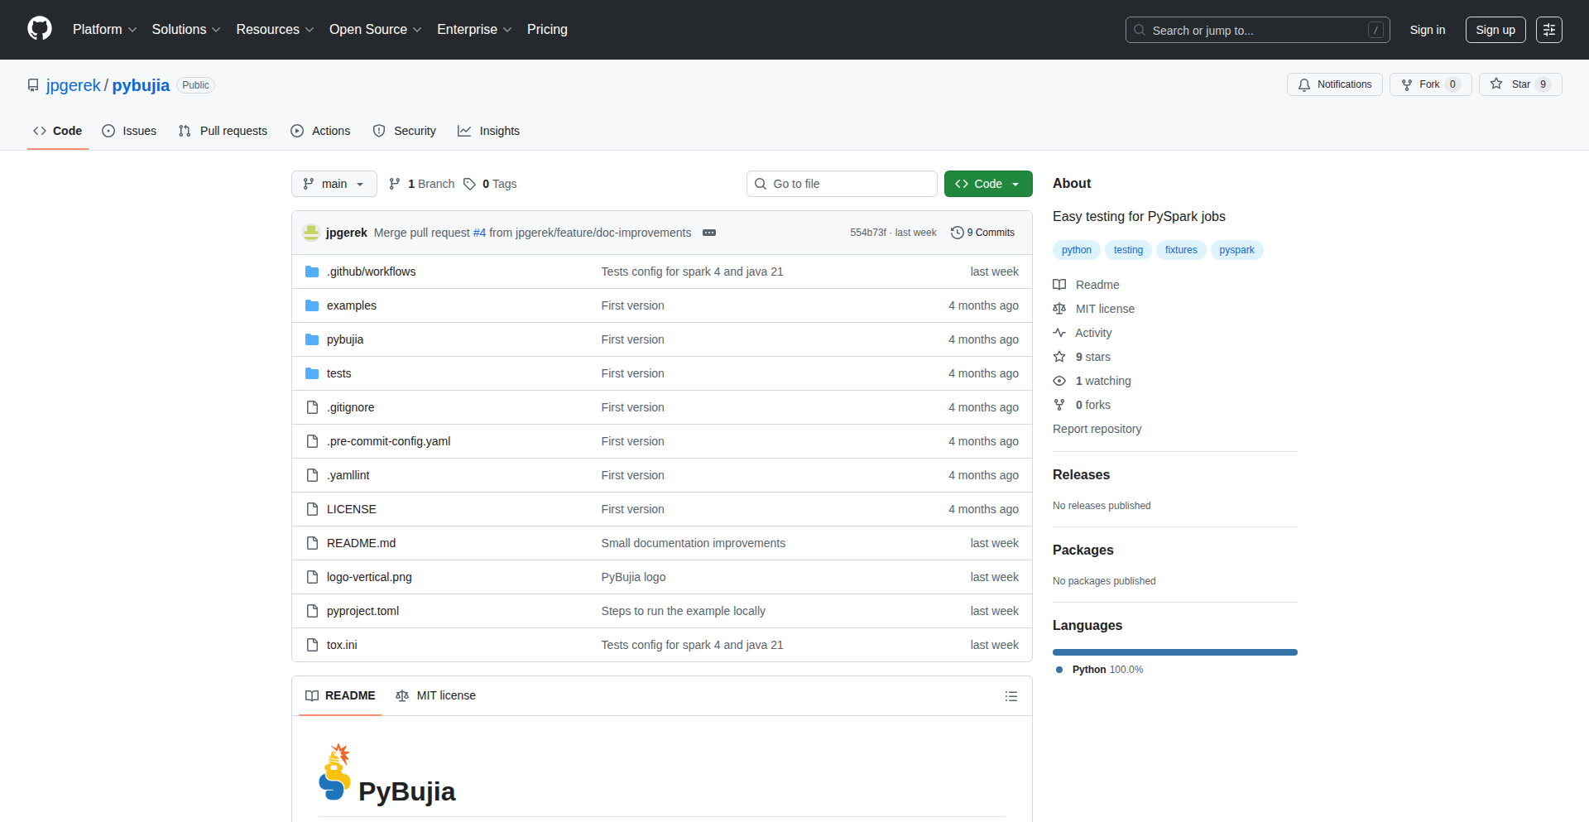
Task: Click the pyspark topic tag
Action: (1236, 250)
